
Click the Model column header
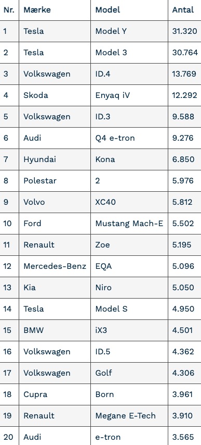pos(129,10)
